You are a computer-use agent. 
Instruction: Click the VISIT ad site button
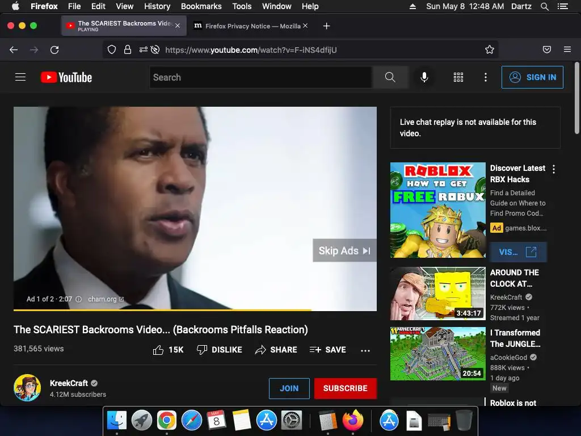pyautogui.click(x=518, y=252)
